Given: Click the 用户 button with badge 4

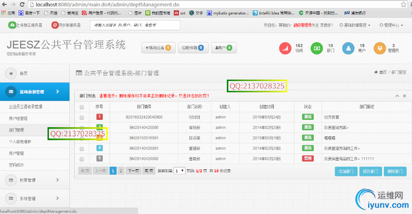Looking at the screenshot, I should click(224, 48).
